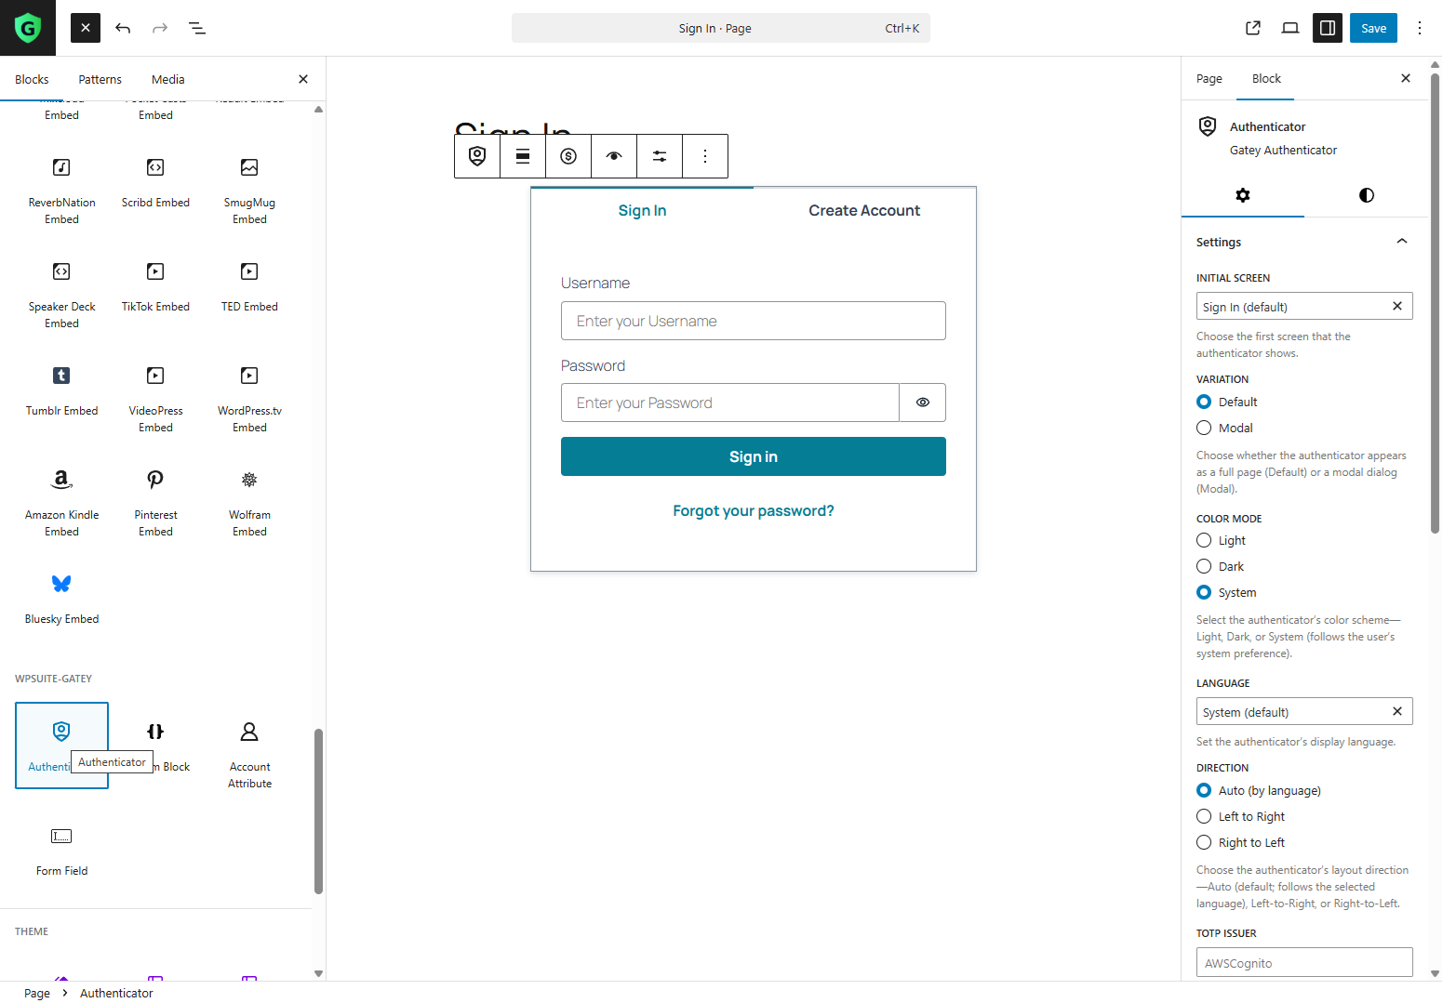1442x1003 pixels.
Task: Click the dollar sign icon in block toolbar
Action: [568, 156]
